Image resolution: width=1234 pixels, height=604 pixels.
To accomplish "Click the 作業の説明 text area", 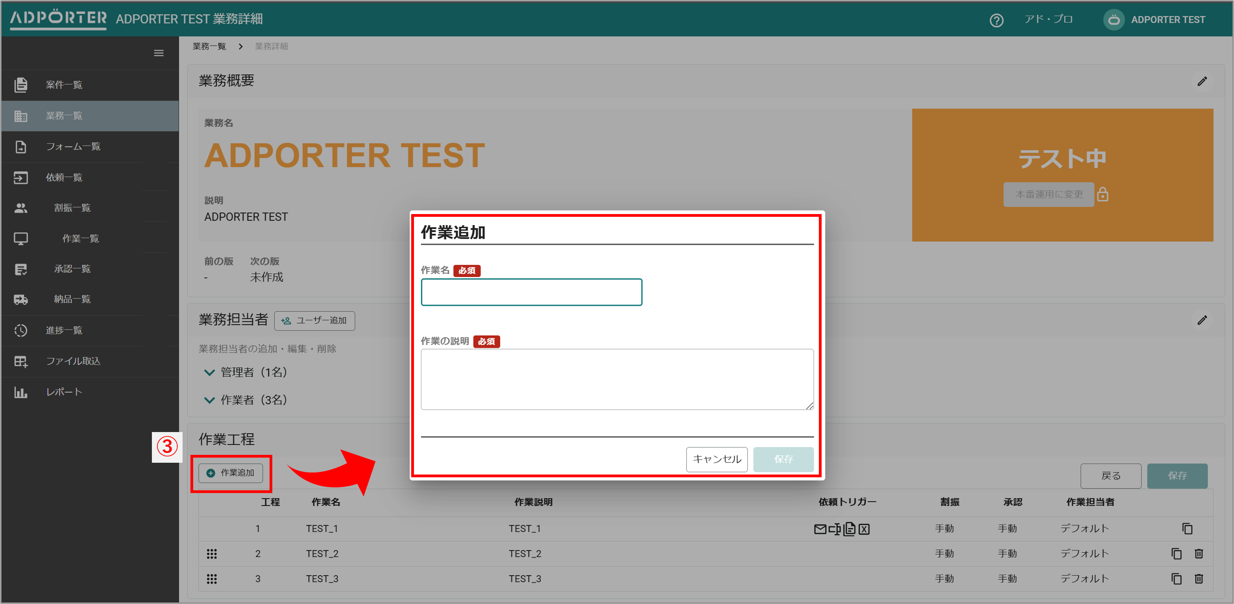I will 617,379.
